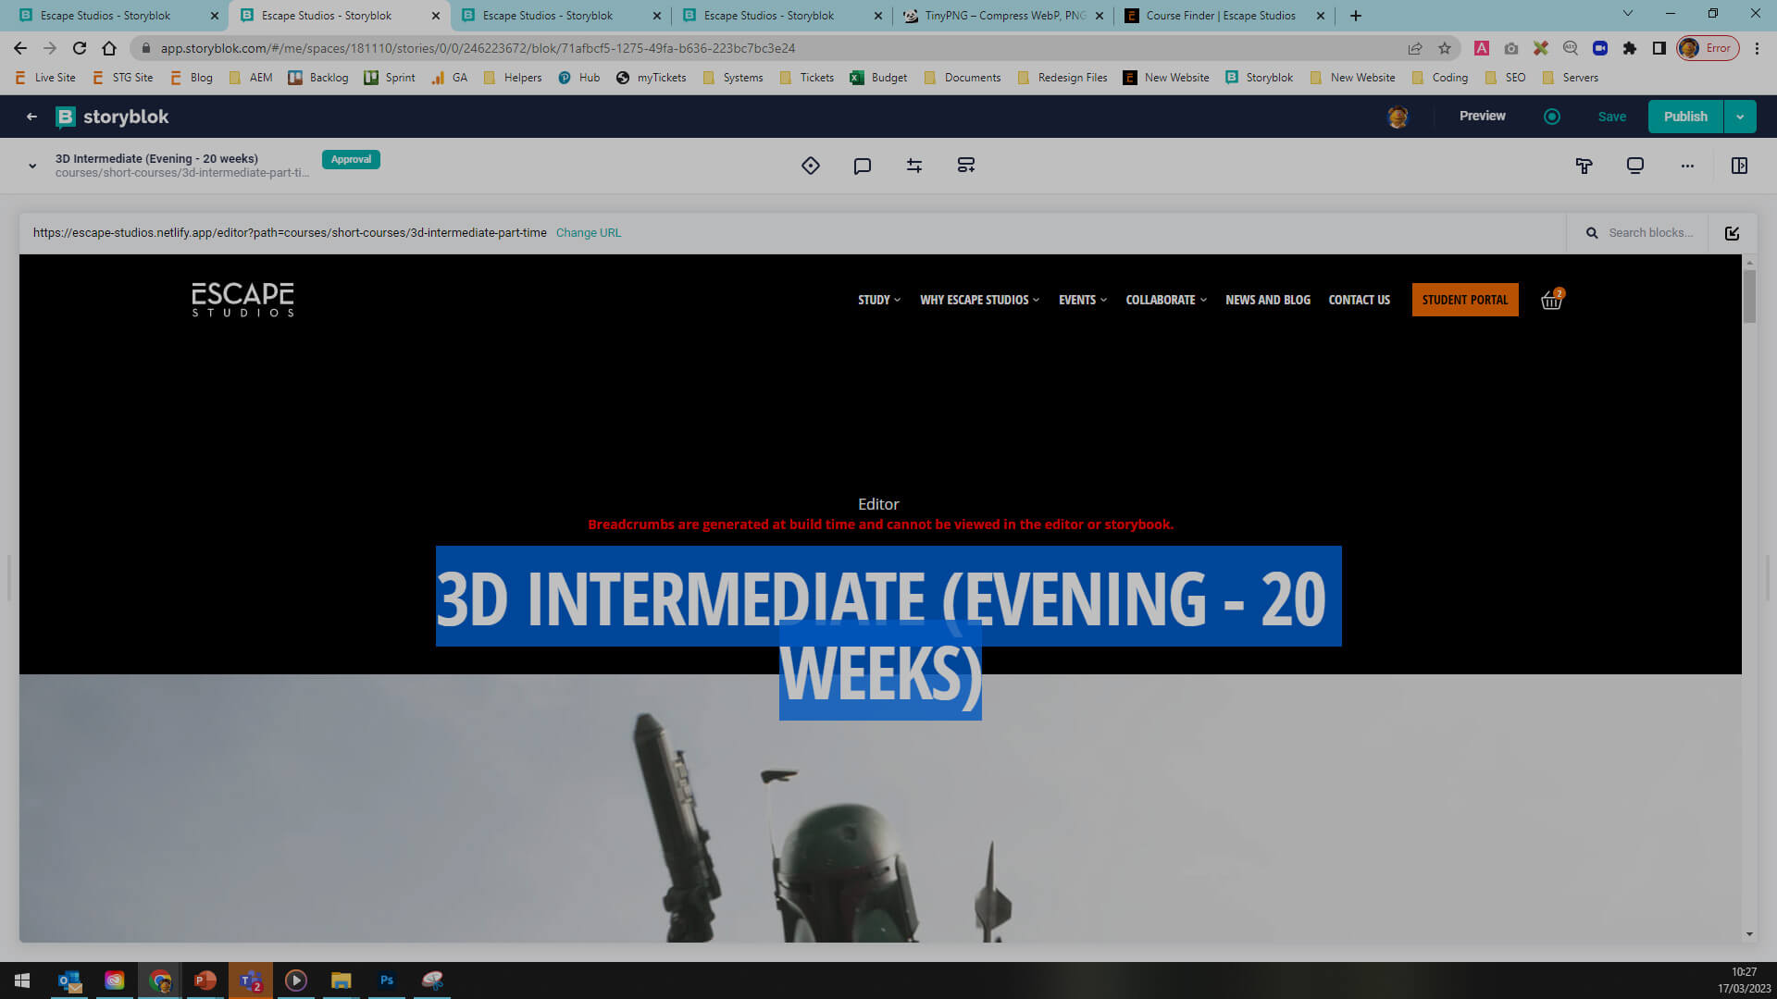
Task: Open Microsoft Teams from taskbar
Action: click(251, 980)
